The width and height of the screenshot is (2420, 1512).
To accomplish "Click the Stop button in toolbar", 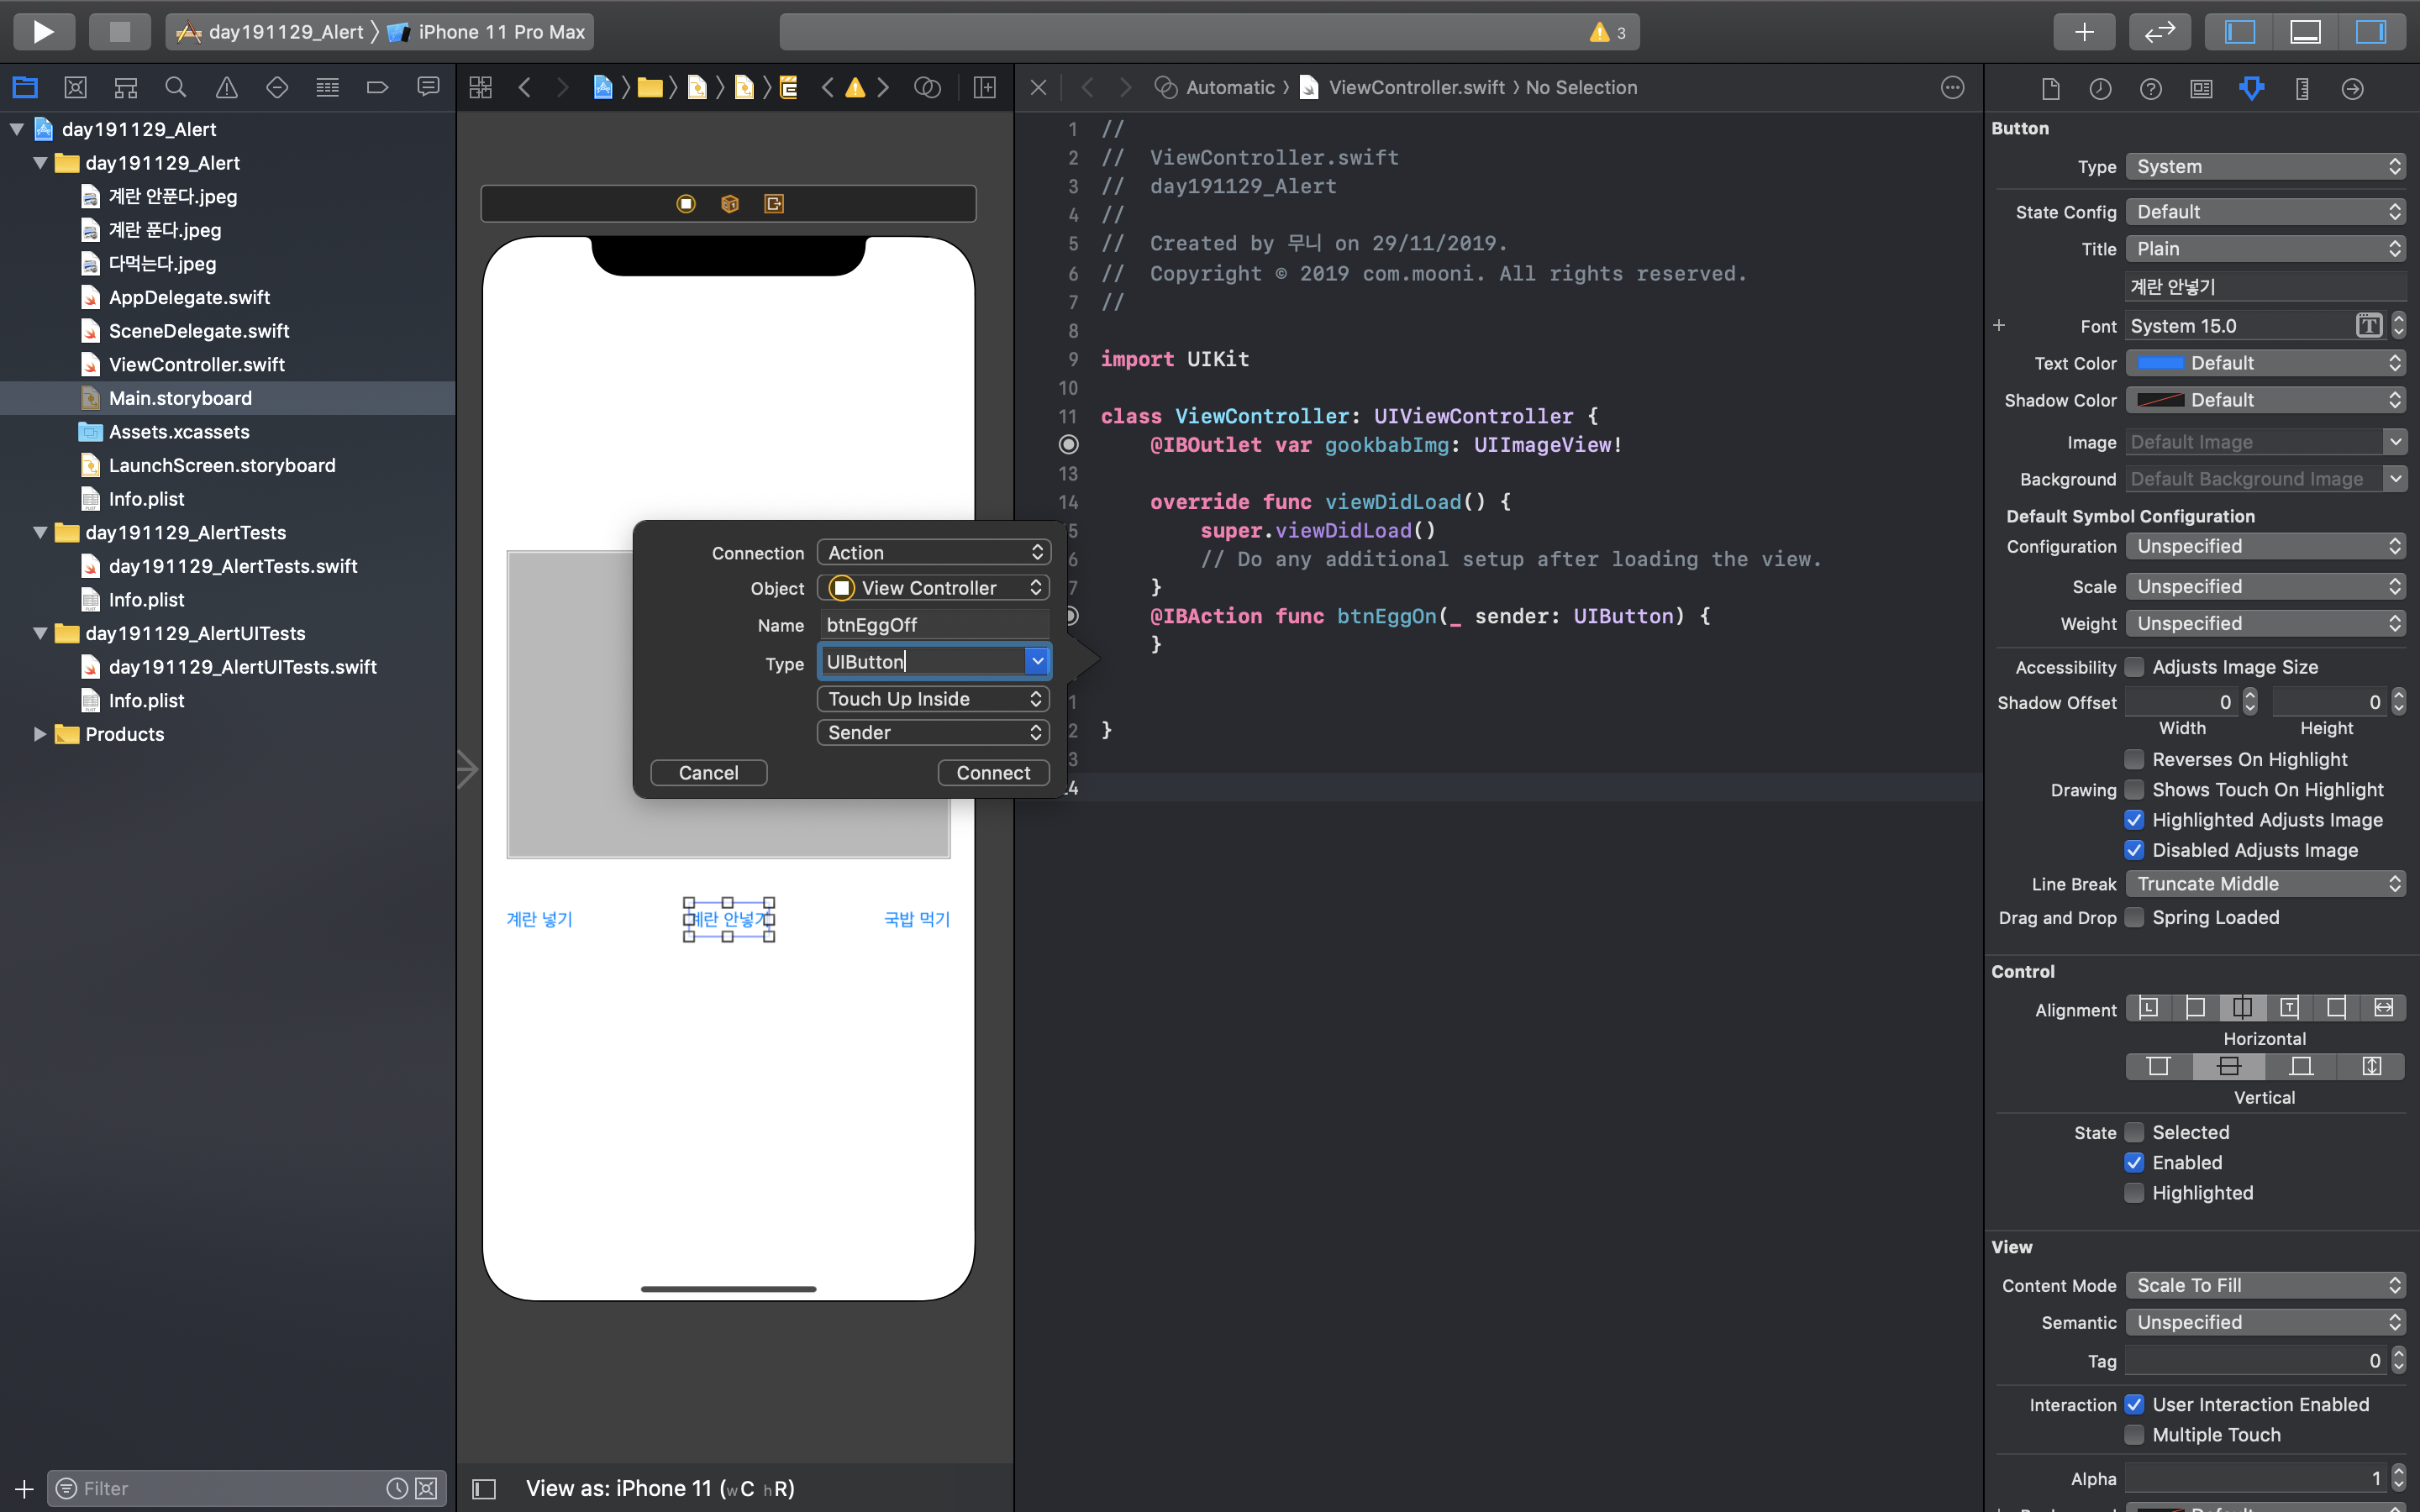I will 119,31.
